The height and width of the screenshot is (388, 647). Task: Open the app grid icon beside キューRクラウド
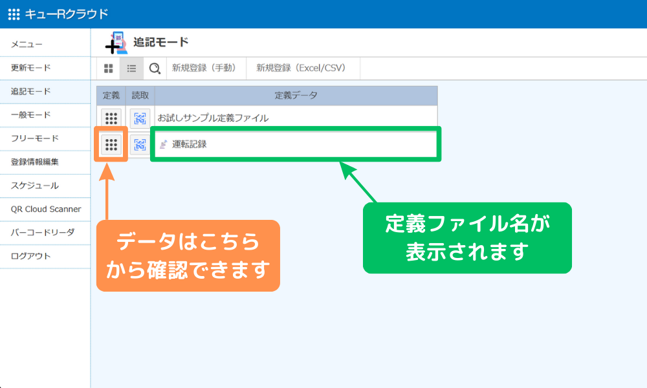tap(14, 14)
